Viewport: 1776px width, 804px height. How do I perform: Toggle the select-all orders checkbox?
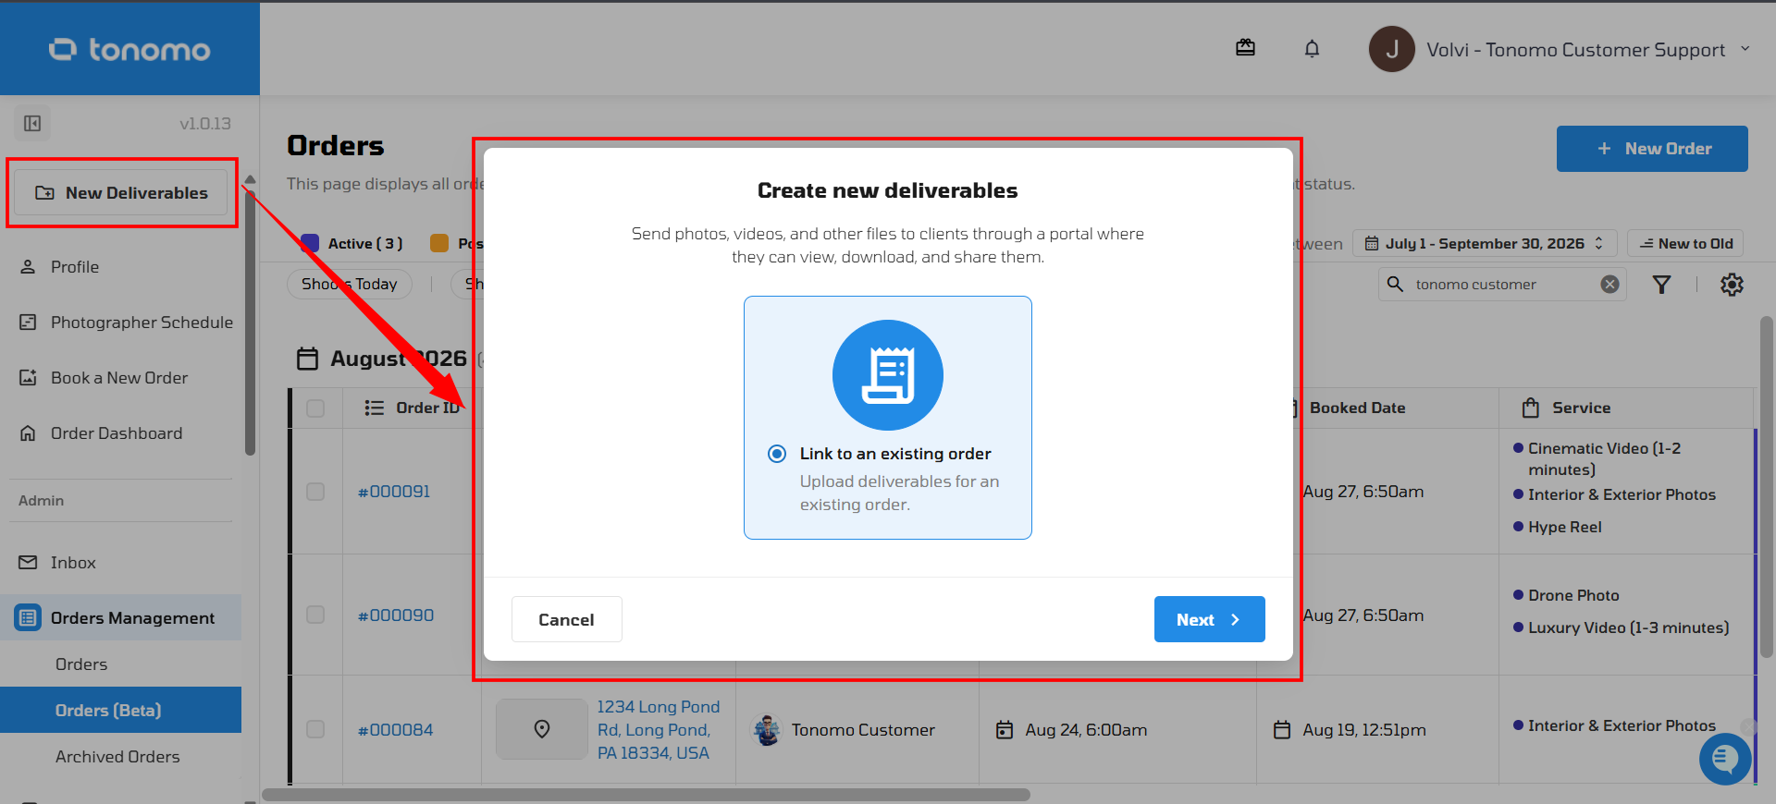tap(315, 408)
